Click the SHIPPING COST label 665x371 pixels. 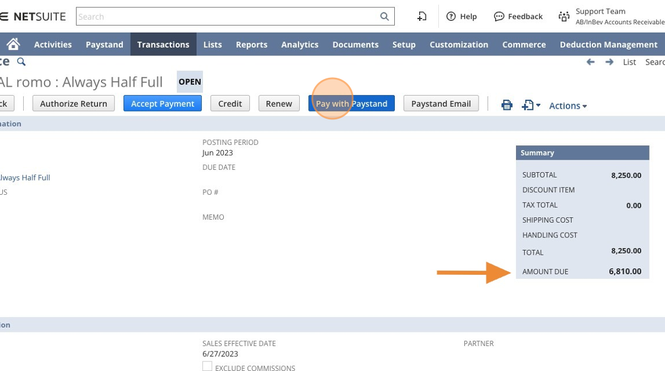pyautogui.click(x=547, y=220)
